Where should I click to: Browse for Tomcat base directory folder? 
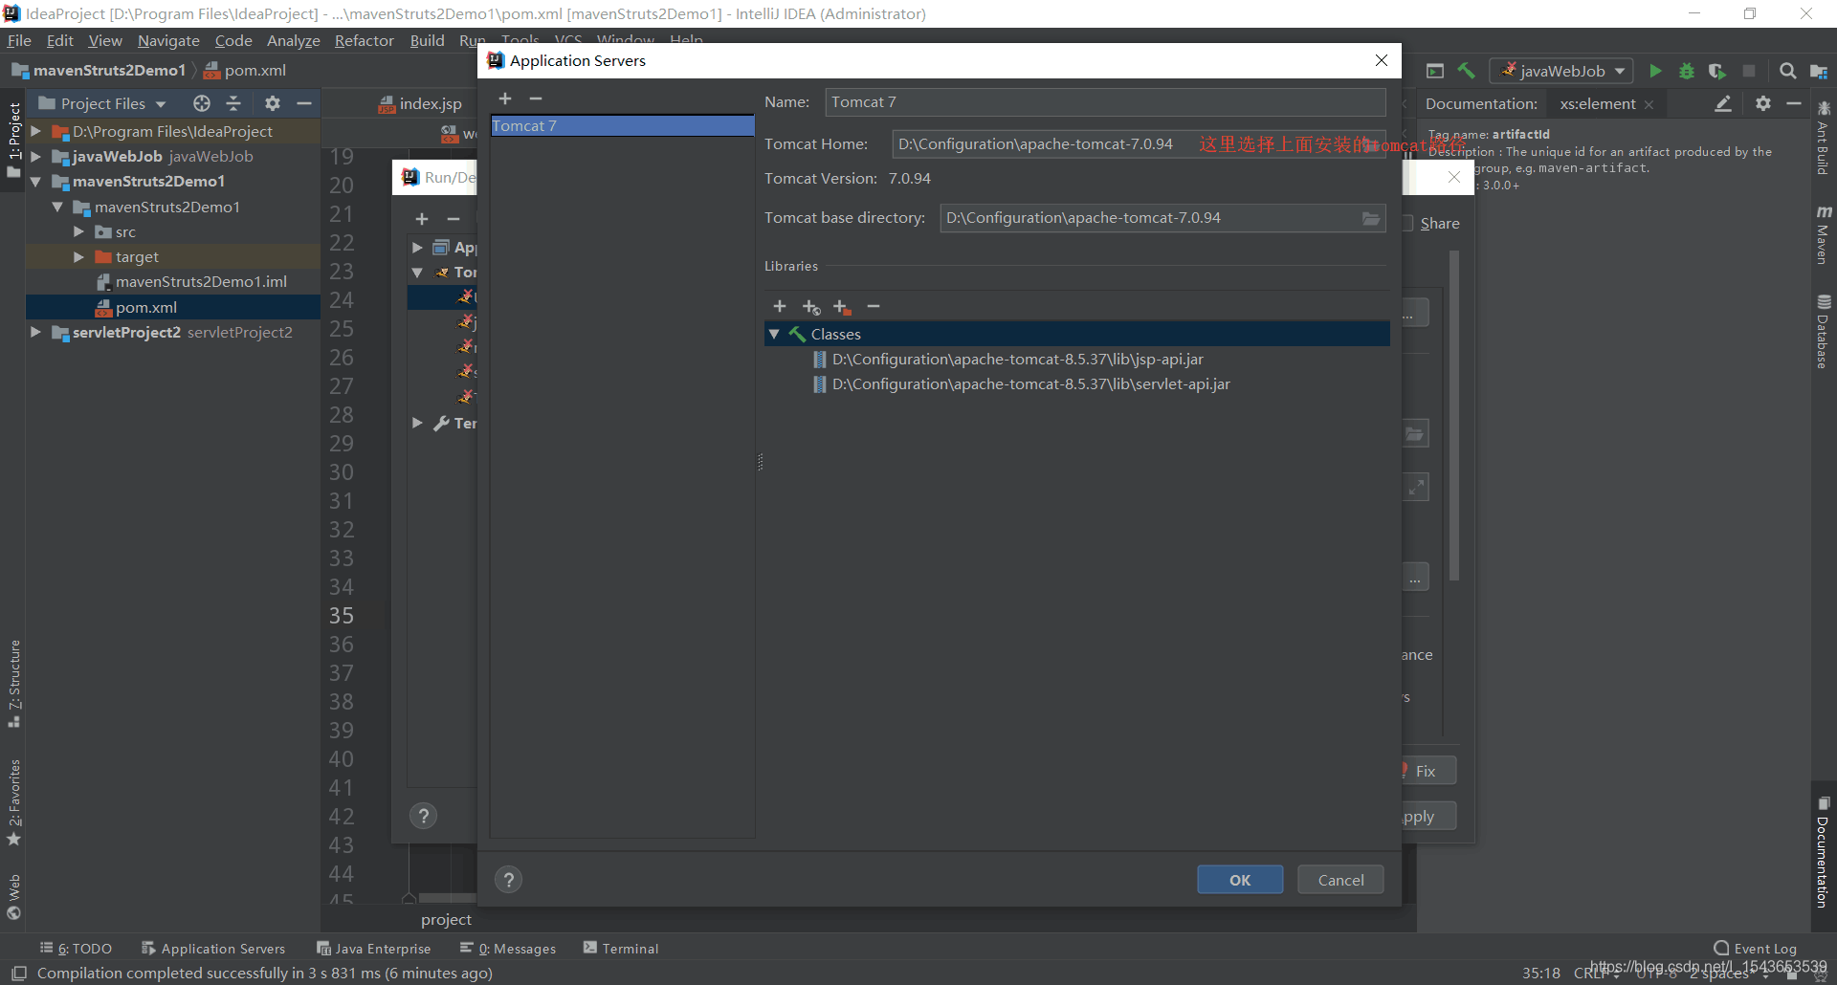1371,218
